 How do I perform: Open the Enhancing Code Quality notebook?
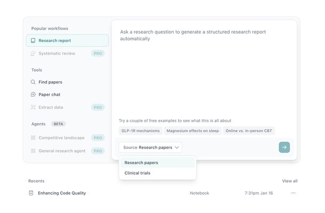62,193
